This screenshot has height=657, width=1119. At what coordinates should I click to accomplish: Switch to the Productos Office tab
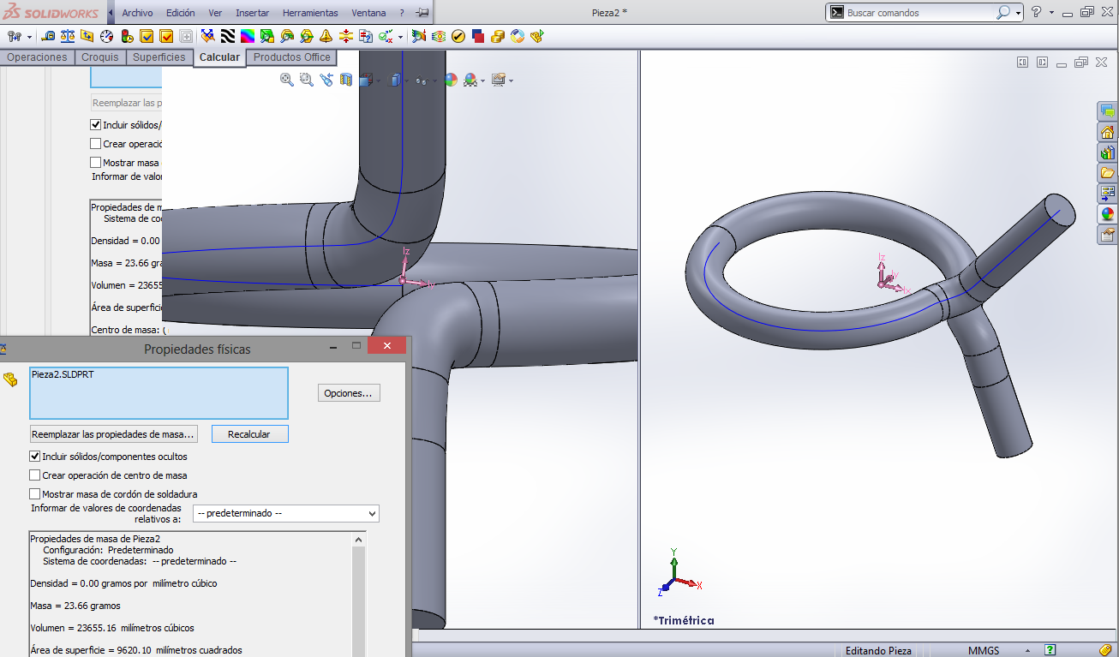291,57
